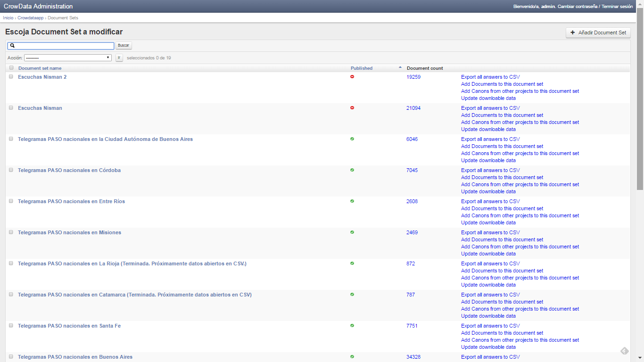Focus the search input field
The width and height of the screenshot is (644, 362).
click(x=61, y=46)
